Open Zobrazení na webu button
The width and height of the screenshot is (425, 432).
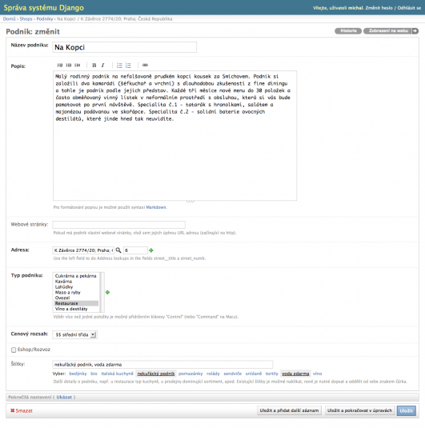tap(388, 31)
